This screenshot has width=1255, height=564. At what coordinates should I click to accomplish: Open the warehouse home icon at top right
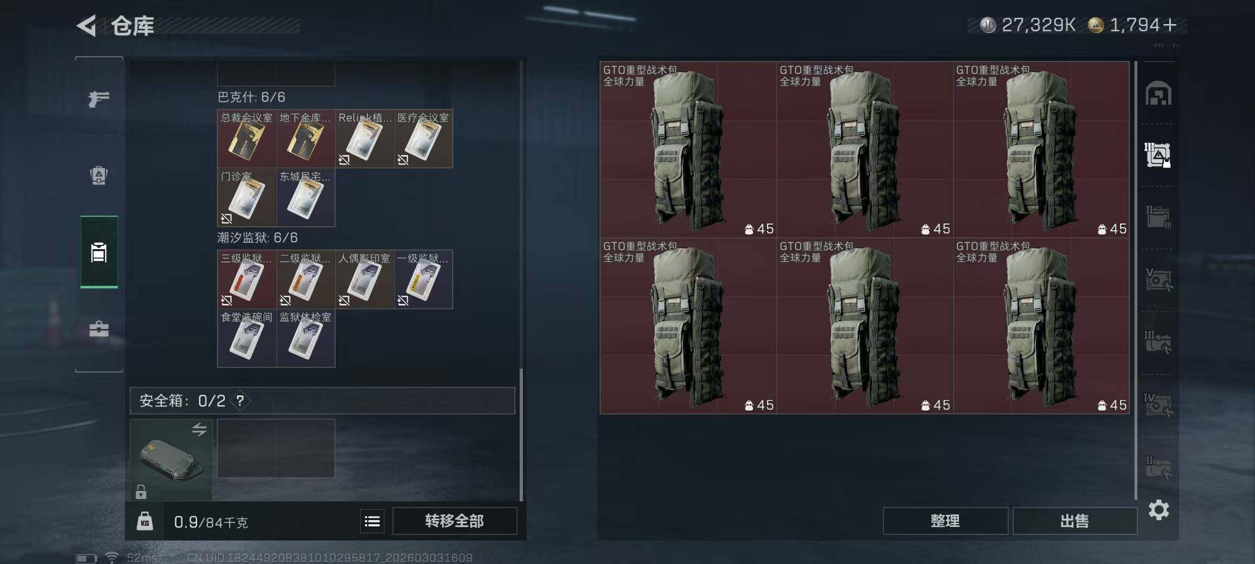(x=1158, y=94)
